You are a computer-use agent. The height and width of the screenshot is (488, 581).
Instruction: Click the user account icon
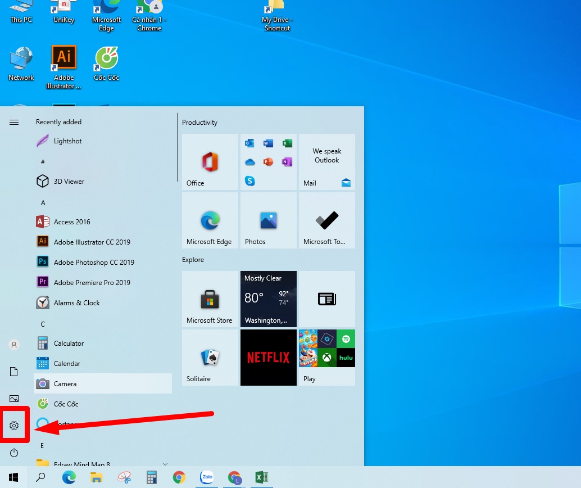click(15, 345)
